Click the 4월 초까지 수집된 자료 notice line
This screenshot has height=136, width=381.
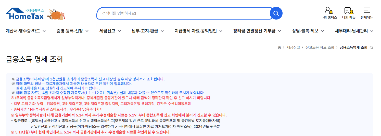[108, 93]
